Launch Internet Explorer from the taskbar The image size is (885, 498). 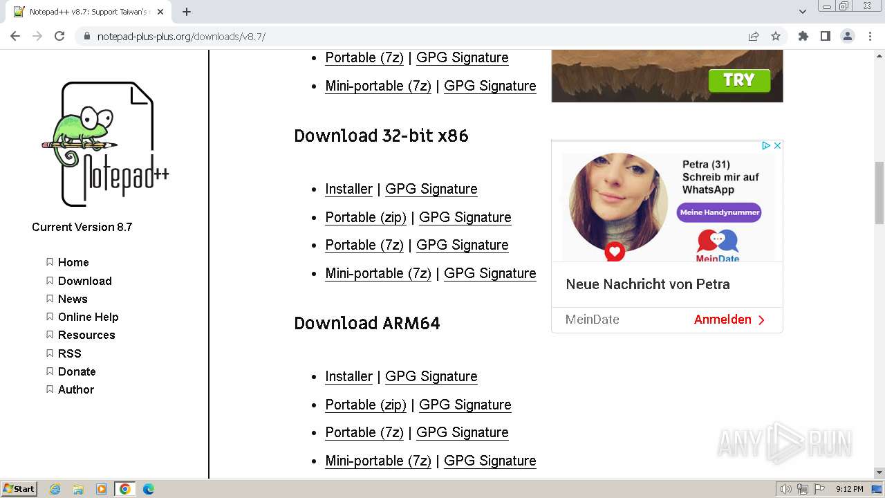55,489
